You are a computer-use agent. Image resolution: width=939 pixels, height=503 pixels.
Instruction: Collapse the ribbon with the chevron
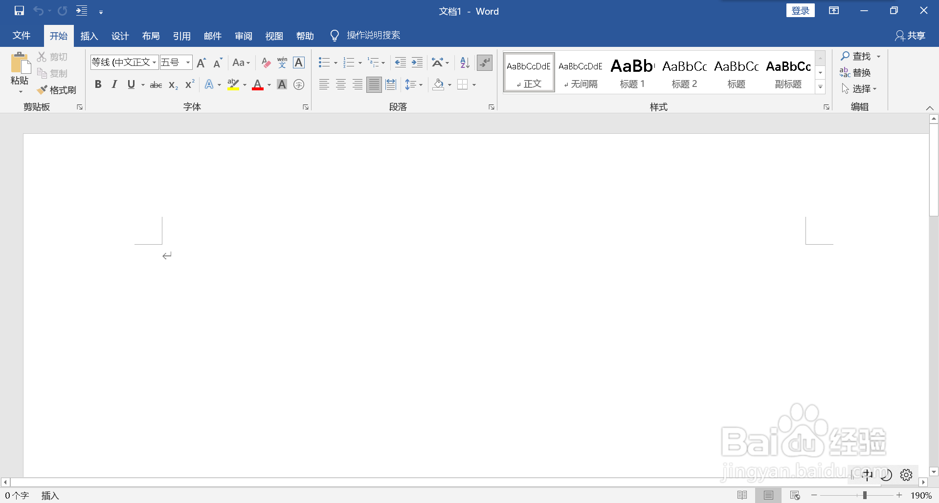(930, 108)
